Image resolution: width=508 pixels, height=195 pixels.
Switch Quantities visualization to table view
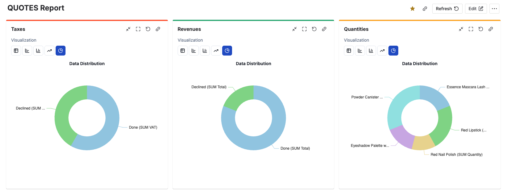[349, 51]
